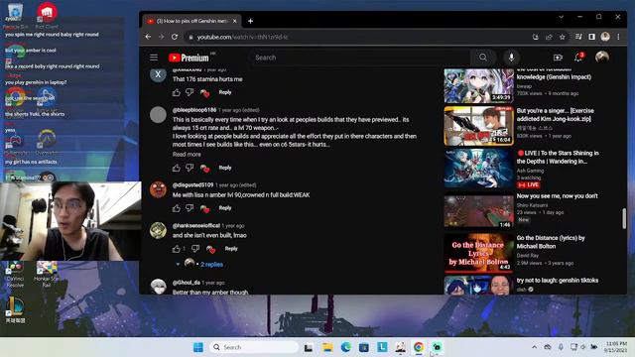Screen dimensions: 635x357
Task: Expand the @bleepbloop6186 comment with Read more
Action: [187, 155]
